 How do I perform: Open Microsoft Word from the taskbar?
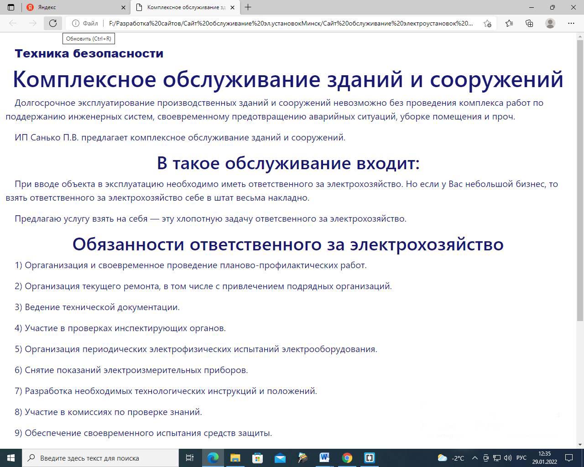[x=324, y=457]
